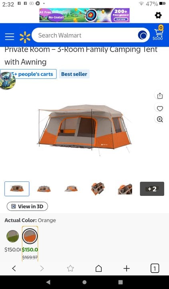Open the Walmart hamburger menu

tap(10, 37)
